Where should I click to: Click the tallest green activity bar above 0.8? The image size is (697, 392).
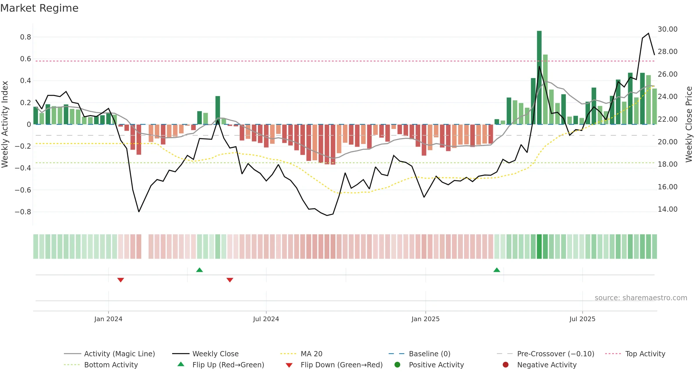click(539, 78)
